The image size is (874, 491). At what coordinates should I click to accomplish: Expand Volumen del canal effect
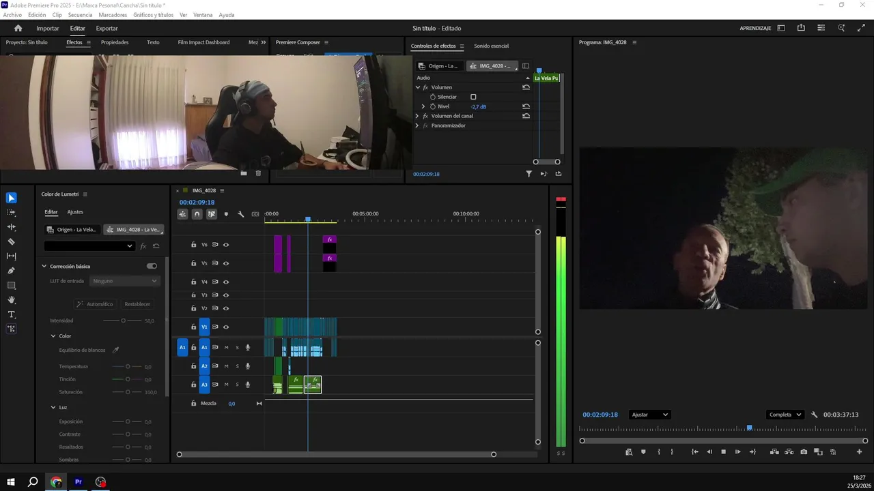(x=417, y=116)
